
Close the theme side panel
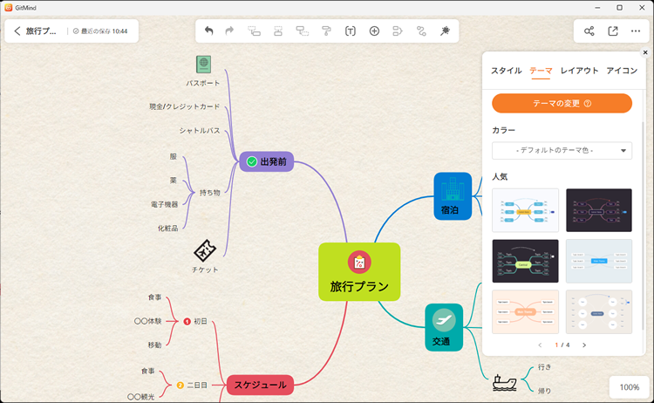pos(645,52)
